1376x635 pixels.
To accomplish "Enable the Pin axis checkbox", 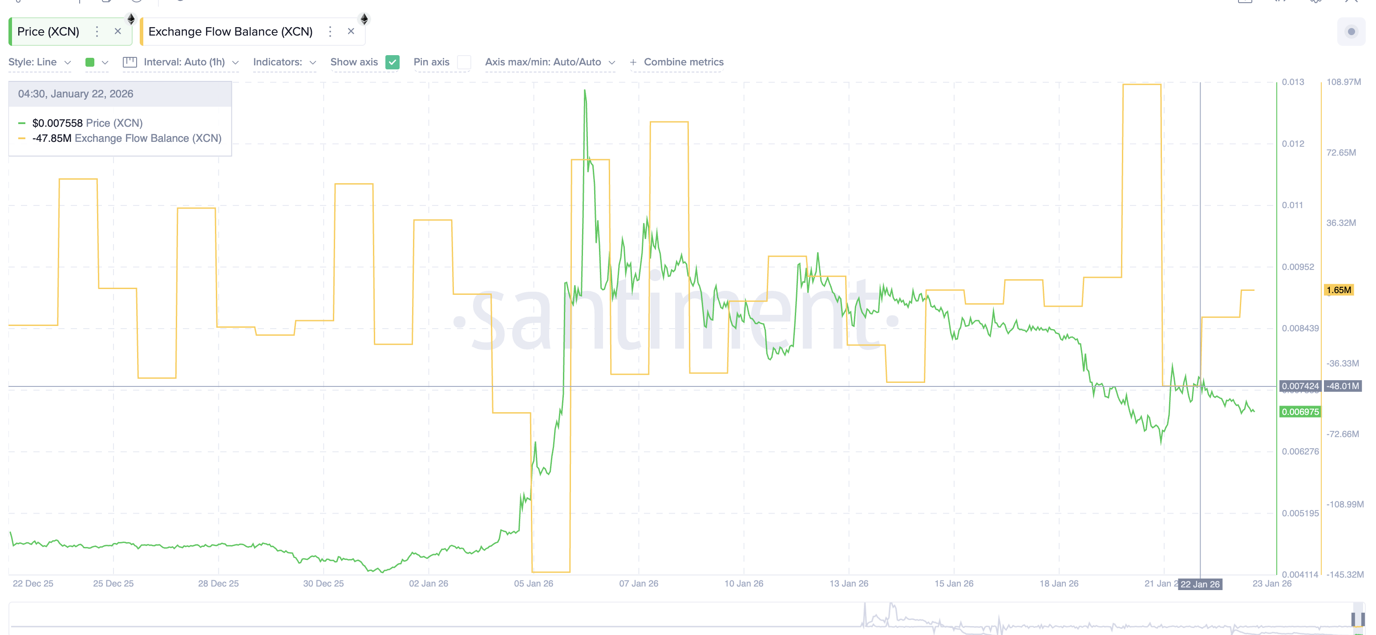I will click(464, 62).
